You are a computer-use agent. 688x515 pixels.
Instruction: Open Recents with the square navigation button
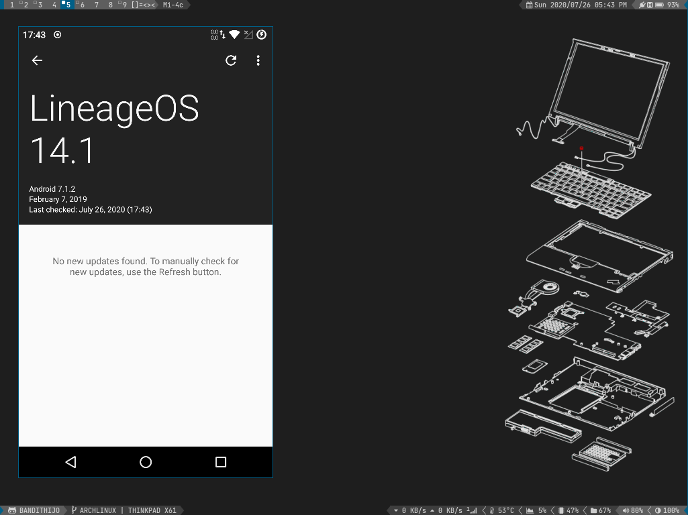220,462
